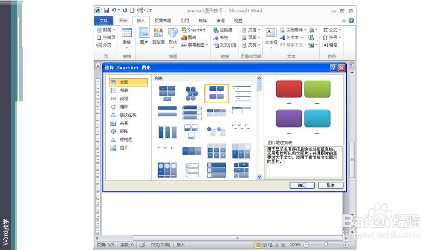
Task: Switch to 视图 View tab
Action: [238, 20]
